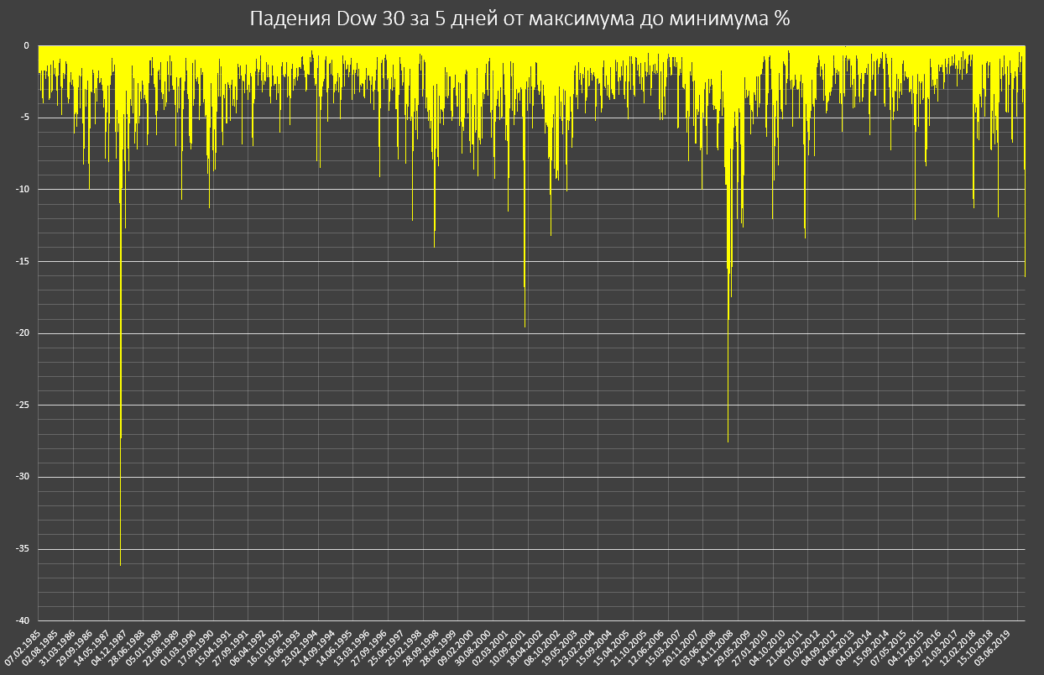The width and height of the screenshot is (1044, 675).
Task: Click the -40 vertical axis label
Action: click(22, 620)
